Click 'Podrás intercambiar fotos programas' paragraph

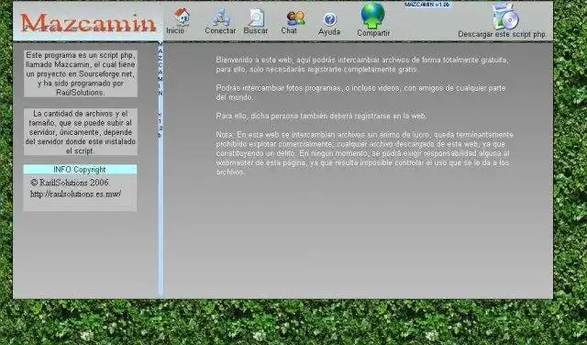point(360,93)
